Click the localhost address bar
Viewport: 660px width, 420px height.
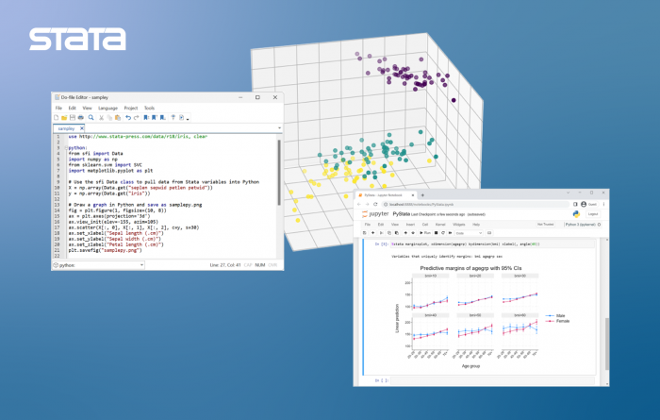pyautogui.click(x=474, y=204)
